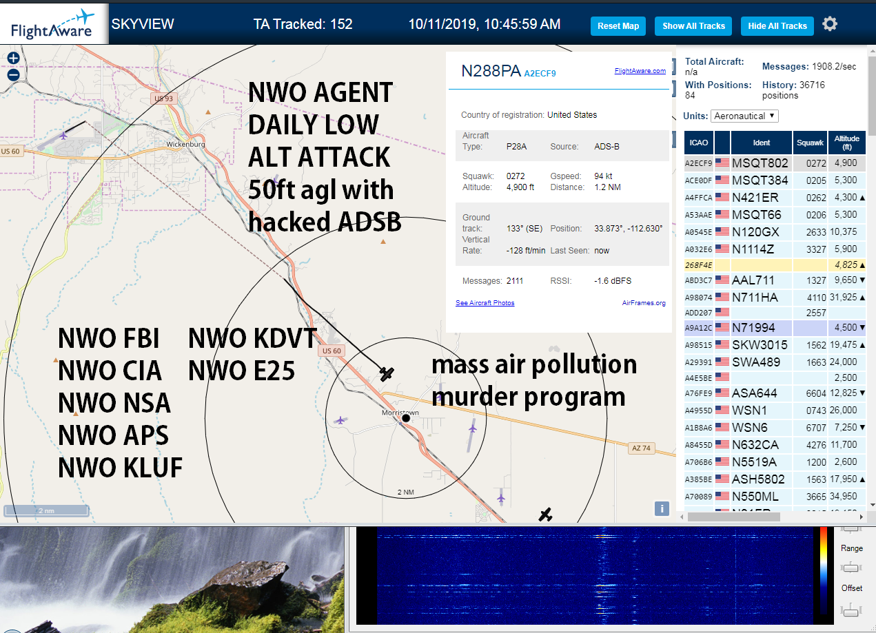Click the Morristown receiver site marker dot
The image size is (876, 633).
coord(406,418)
